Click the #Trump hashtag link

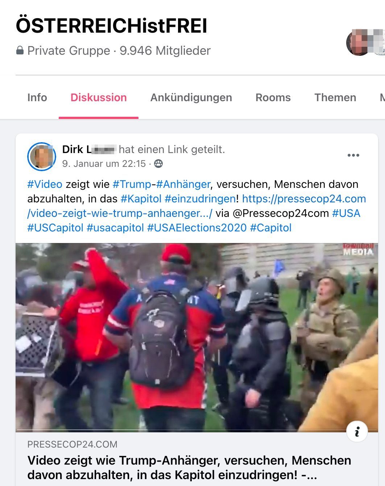pyautogui.click(x=132, y=184)
